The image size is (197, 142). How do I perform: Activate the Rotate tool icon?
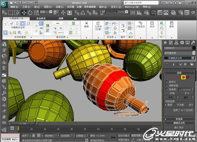coord(30,12)
